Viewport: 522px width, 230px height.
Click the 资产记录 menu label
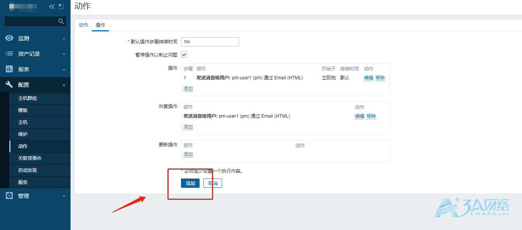29,54
